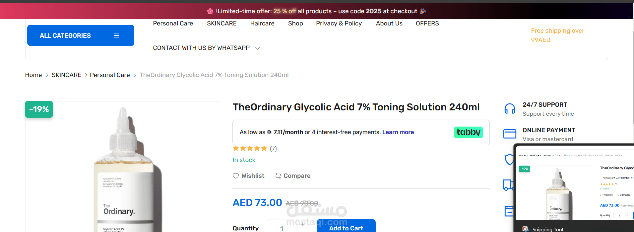Click the heart Wishlist icon
This screenshot has height=232, width=634.
(236, 176)
